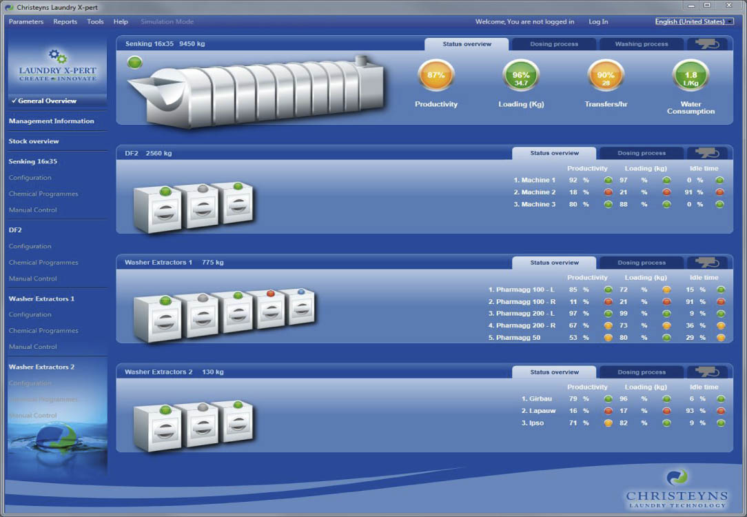Open Dosing process tab in Washer Extractors 2
Viewport: 747px width, 517px height.
pyautogui.click(x=642, y=372)
